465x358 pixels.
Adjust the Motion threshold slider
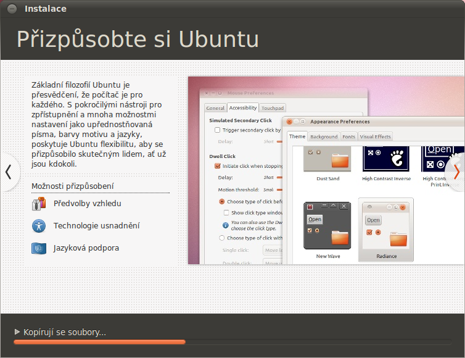pyautogui.click(x=279, y=190)
